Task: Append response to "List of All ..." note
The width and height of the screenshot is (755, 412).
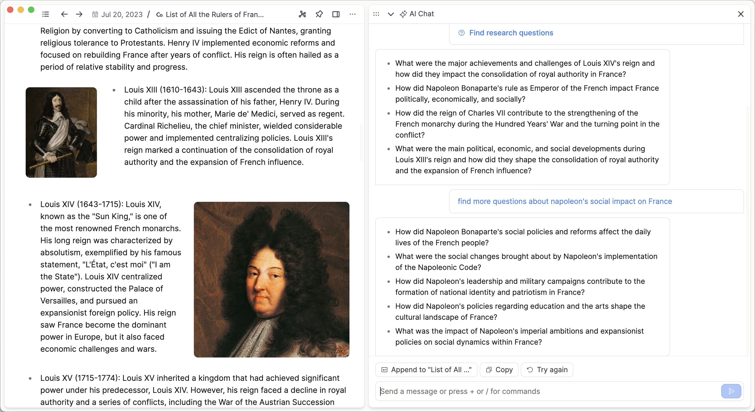Action: (426, 370)
